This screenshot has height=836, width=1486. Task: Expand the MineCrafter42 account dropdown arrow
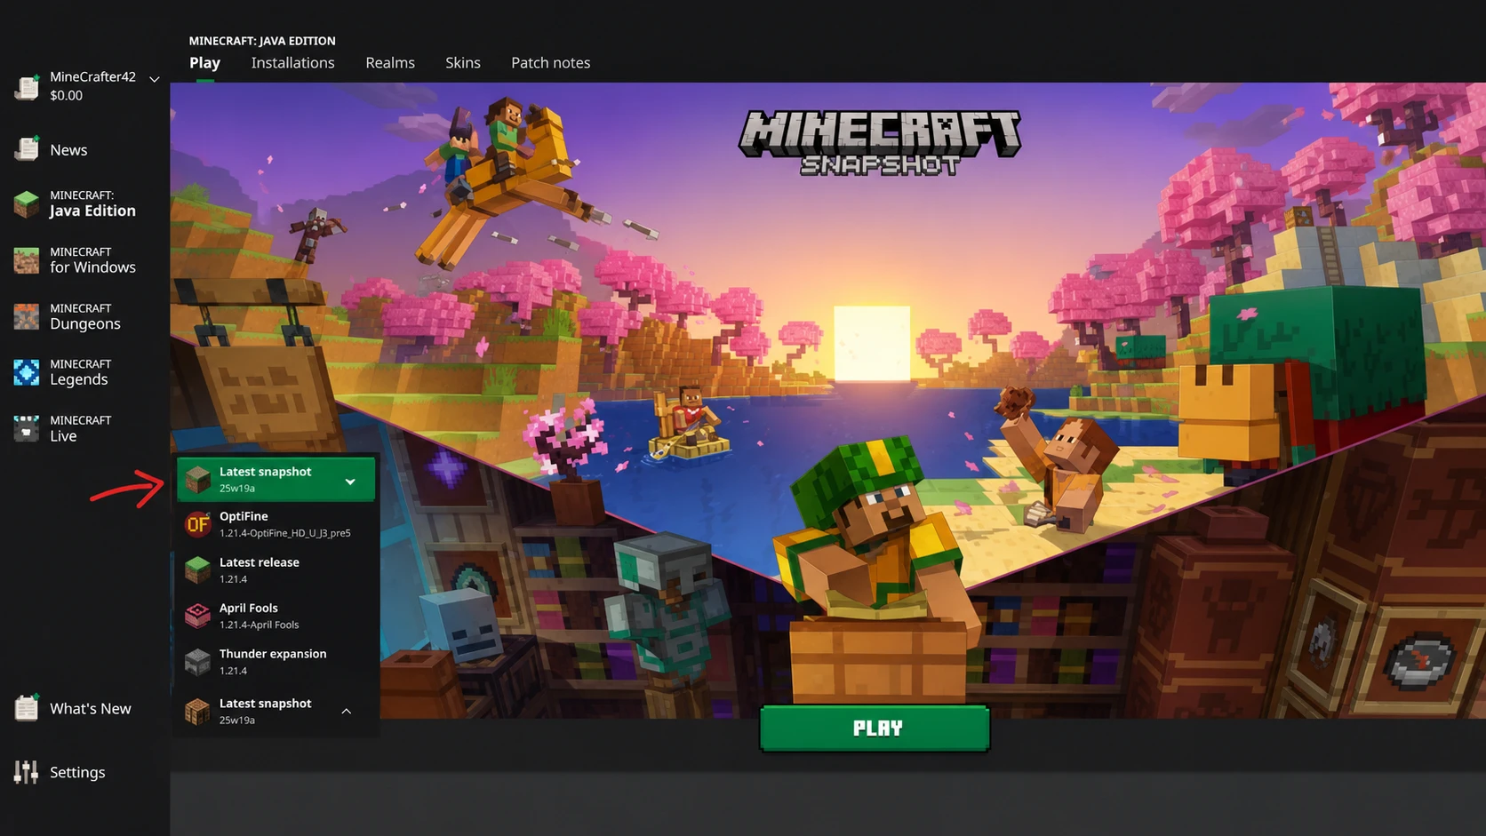155,79
